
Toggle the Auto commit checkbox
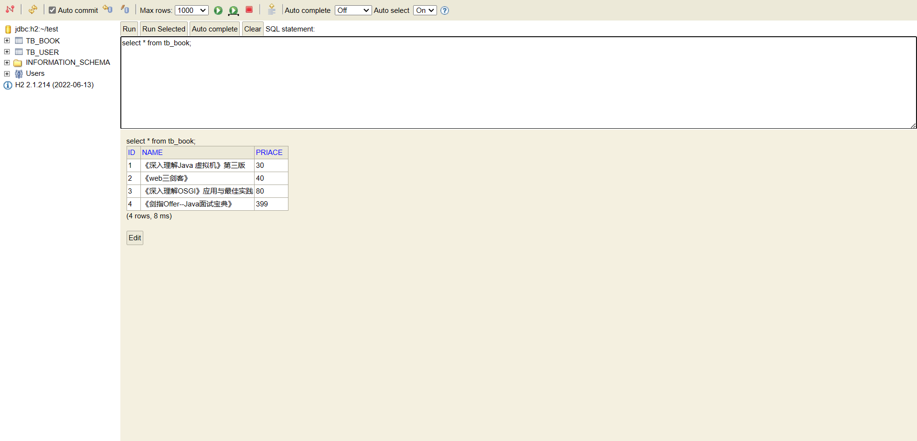(x=53, y=10)
